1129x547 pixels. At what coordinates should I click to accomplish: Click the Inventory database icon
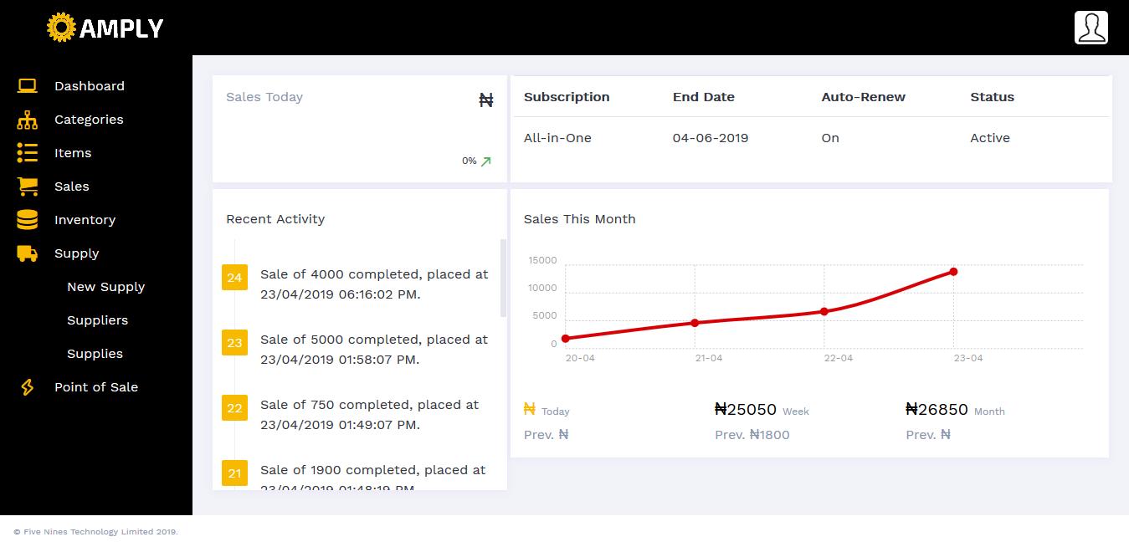(28, 220)
